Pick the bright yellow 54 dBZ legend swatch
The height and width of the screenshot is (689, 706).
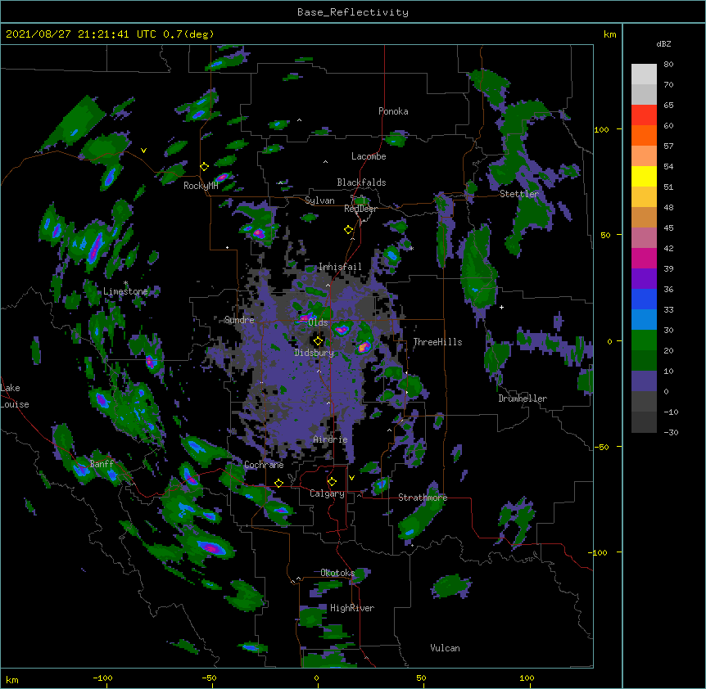pos(644,176)
